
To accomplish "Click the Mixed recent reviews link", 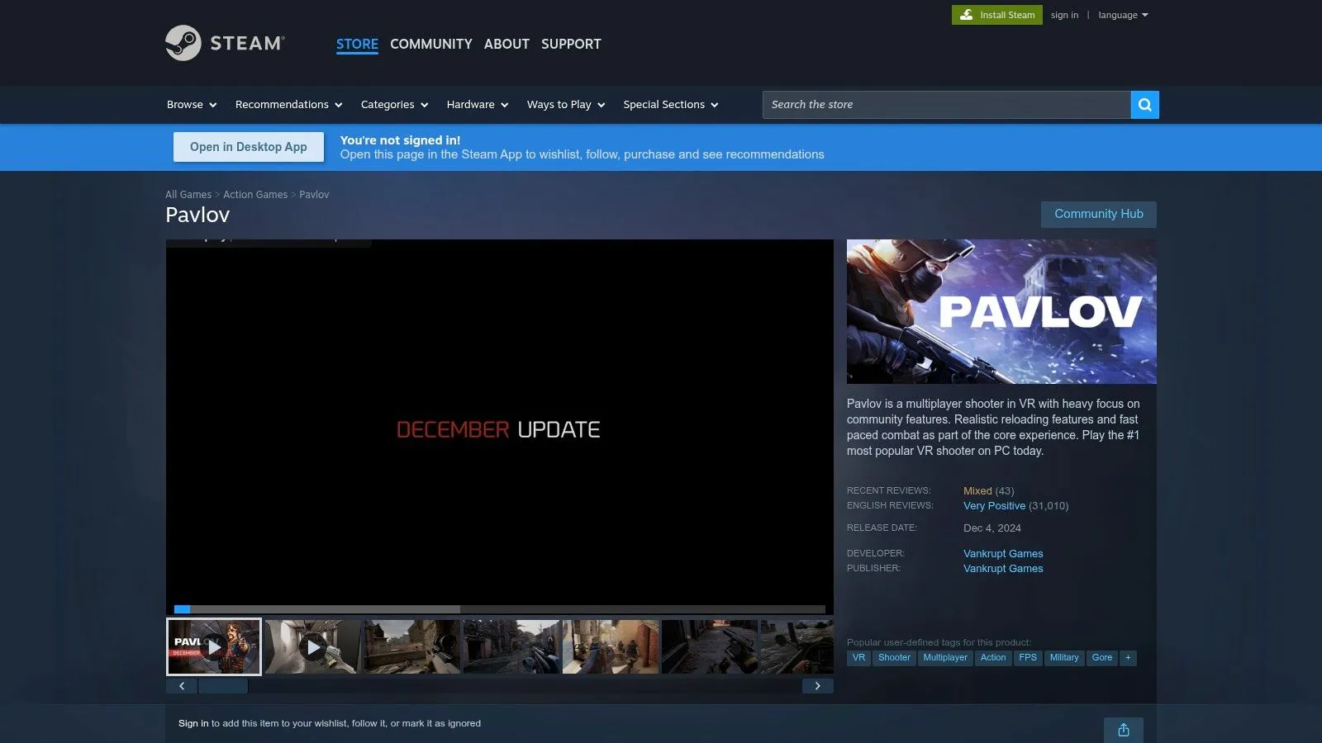I will pos(977,491).
